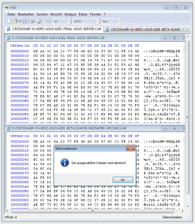Viewport: 195px width, 224px height.
Task: Click offset 00000050 in top hex view
Action: (x=20, y=74)
